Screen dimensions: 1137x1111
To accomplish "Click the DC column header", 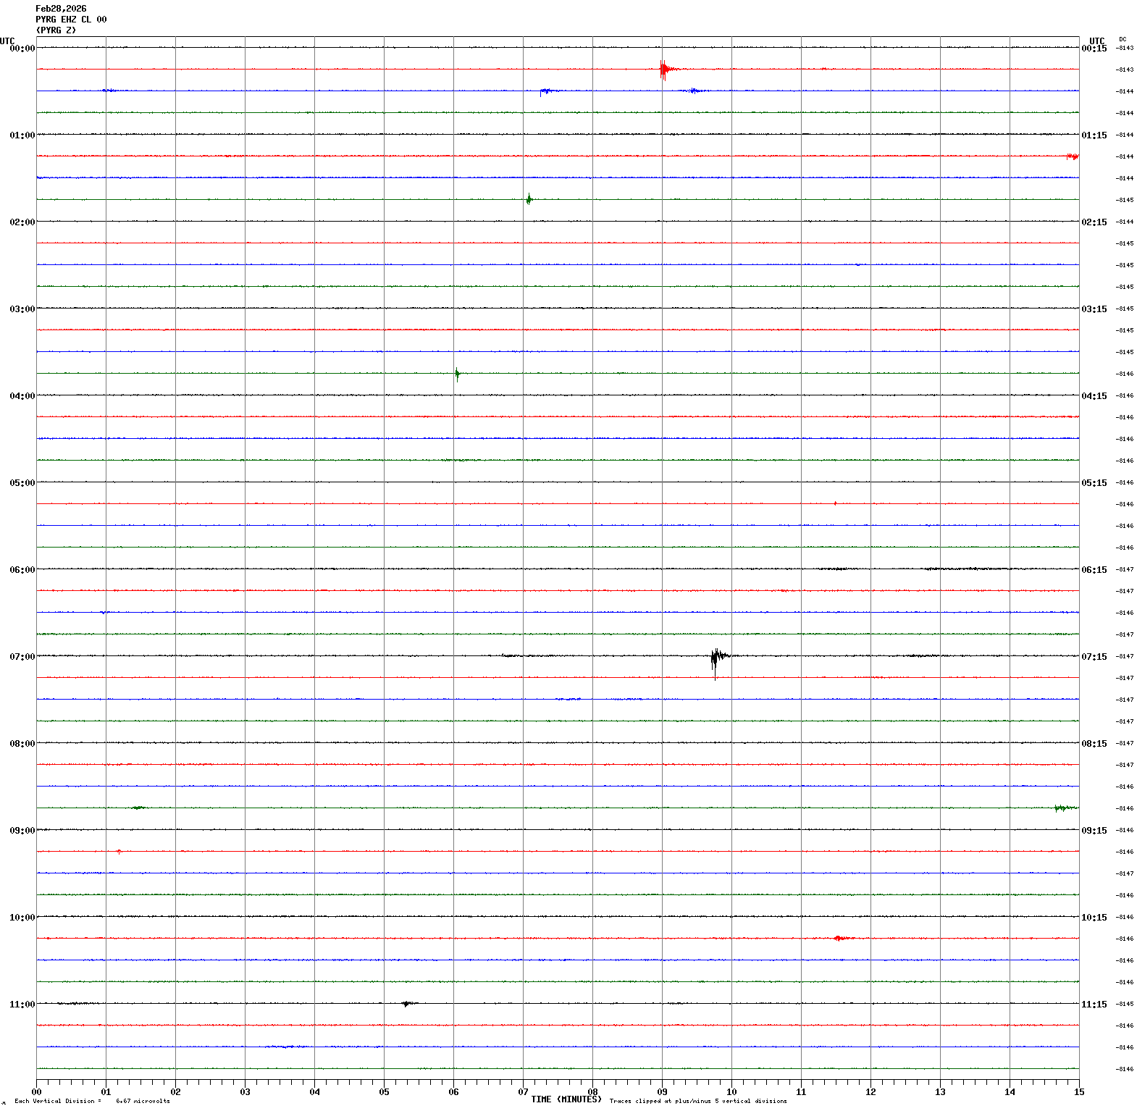I will pos(1123,40).
